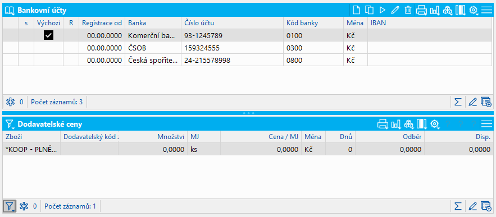This screenshot has width=496, height=217.
Task: Open cubes icon menu in Dodavatelské ceny toolbar
Action: click(409, 124)
